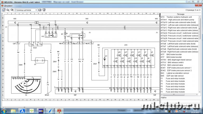This screenshot has width=203, height=114.
Task: Select 'A7/3y25 Pressure circuit 2 switchover' row
Action: tap(179, 36)
